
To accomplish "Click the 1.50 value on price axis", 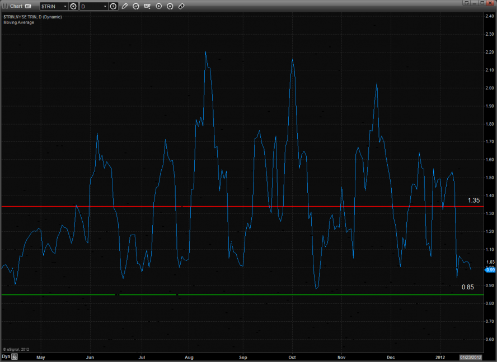I will pos(490,178).
